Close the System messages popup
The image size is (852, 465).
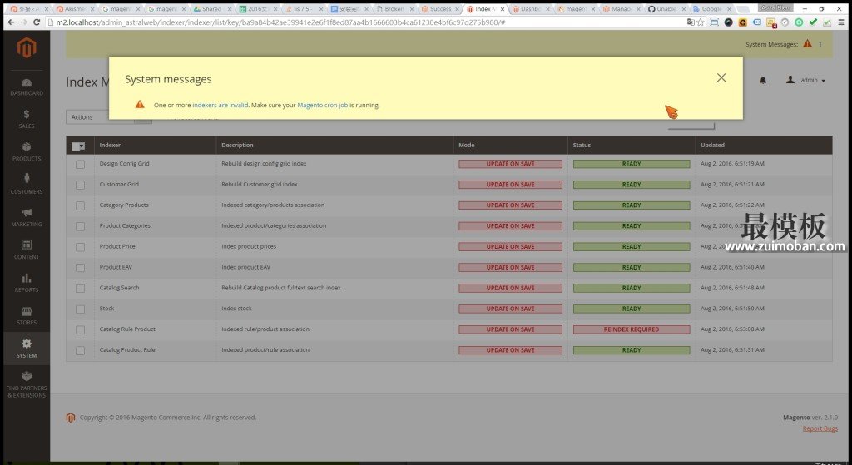721,77
